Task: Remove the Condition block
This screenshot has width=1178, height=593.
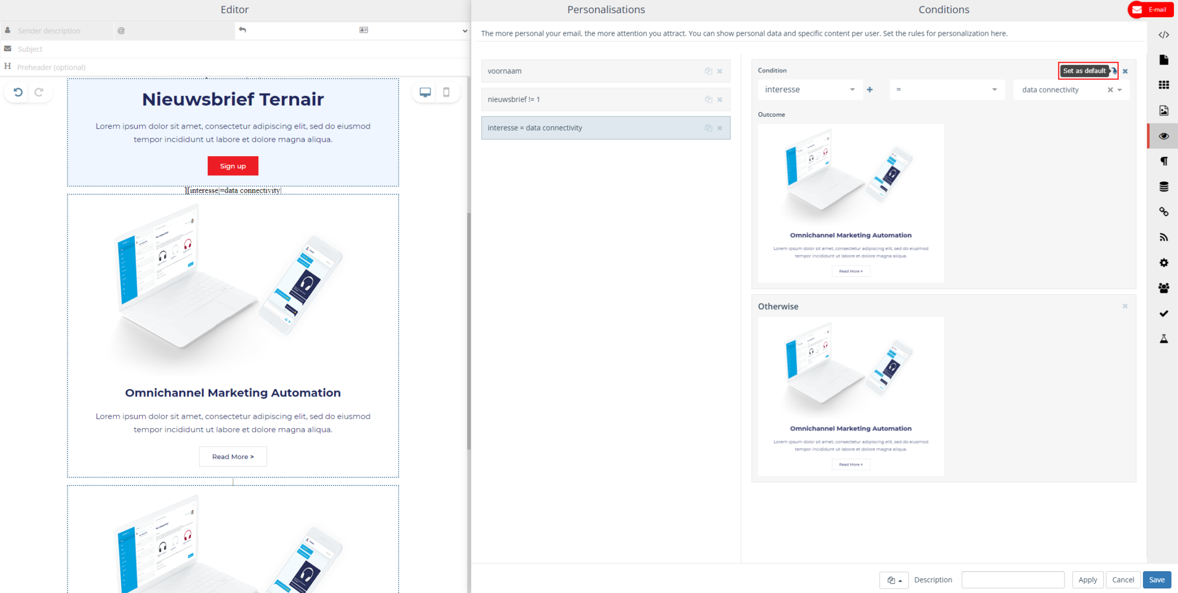Action: [x=1125, y=71]
